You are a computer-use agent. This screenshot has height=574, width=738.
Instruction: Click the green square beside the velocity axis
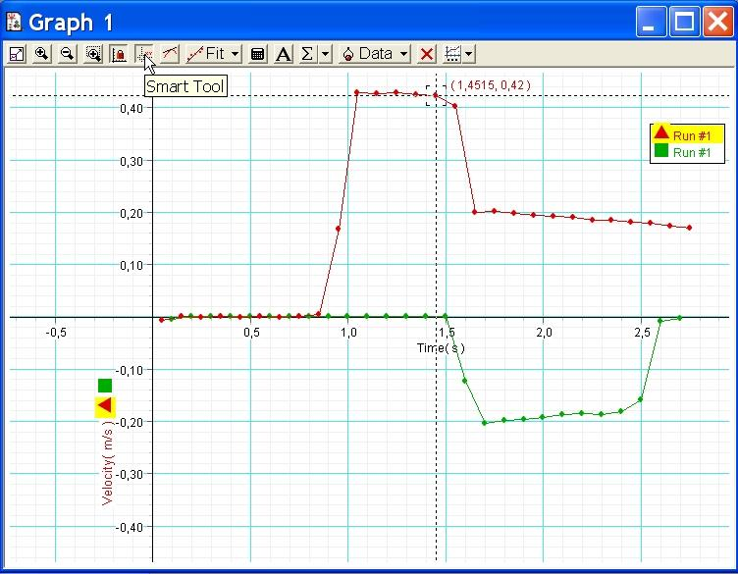(105, 386)
